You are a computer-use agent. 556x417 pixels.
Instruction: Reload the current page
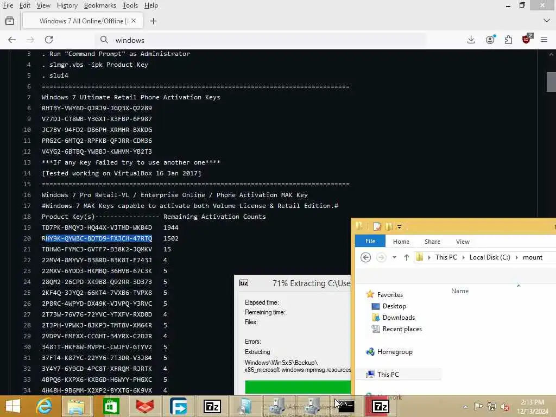click(49, 40)
